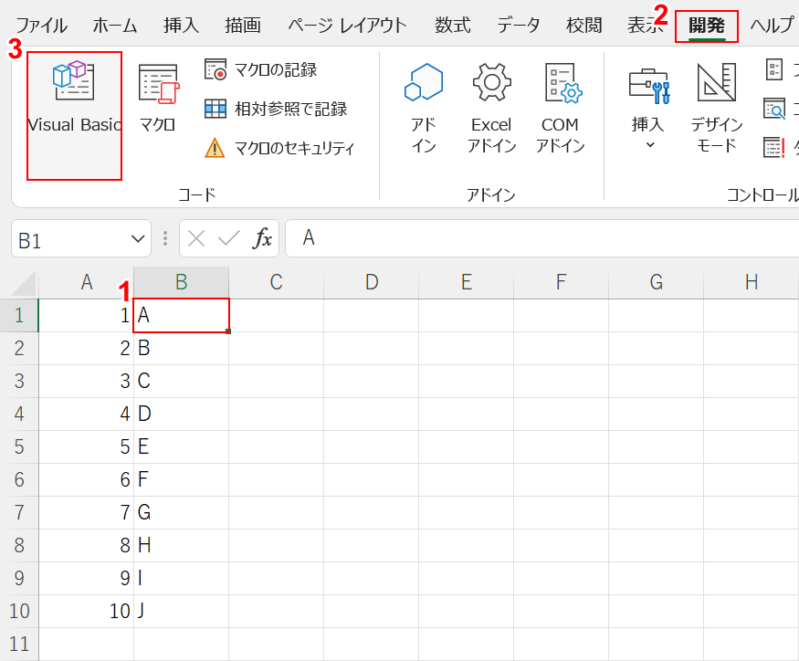Open the マクロ (Macros) dialog
The image size is (799, 661).
[x=158, y=100]
